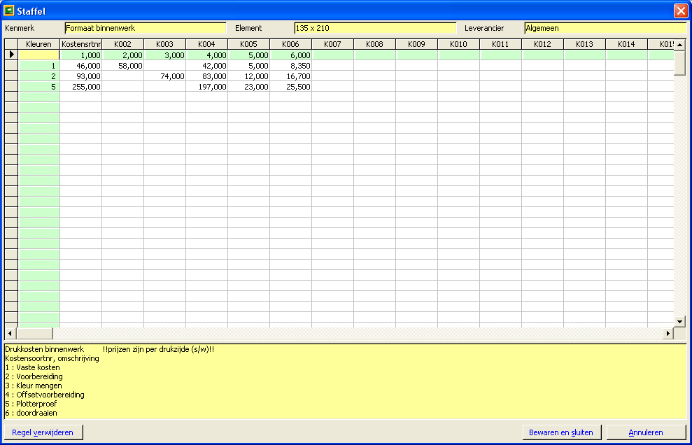Select the K007 column header

(x=333, y=44)
